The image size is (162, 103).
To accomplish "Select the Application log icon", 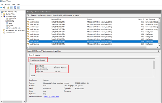I will pos(7,19).
